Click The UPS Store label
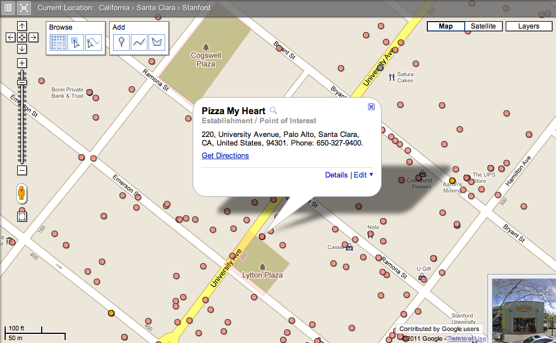The image size is (556, 343). pos(483,177)
